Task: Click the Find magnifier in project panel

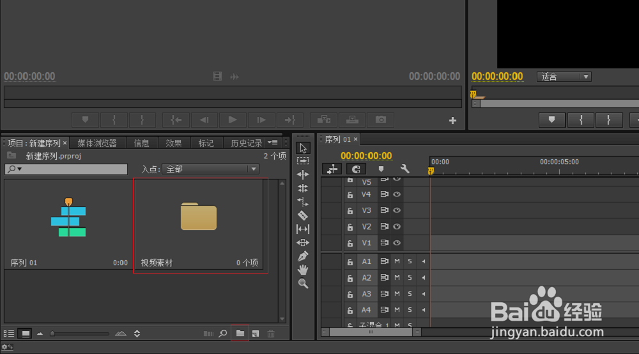Action: [223, 334]
